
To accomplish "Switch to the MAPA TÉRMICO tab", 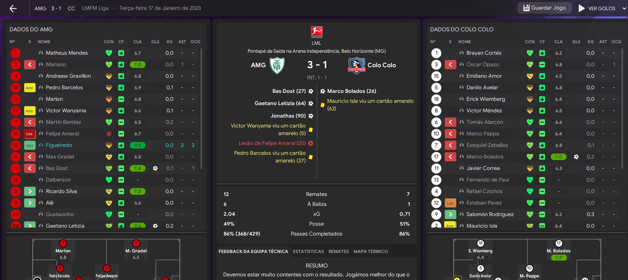I will tap(371, 251).
